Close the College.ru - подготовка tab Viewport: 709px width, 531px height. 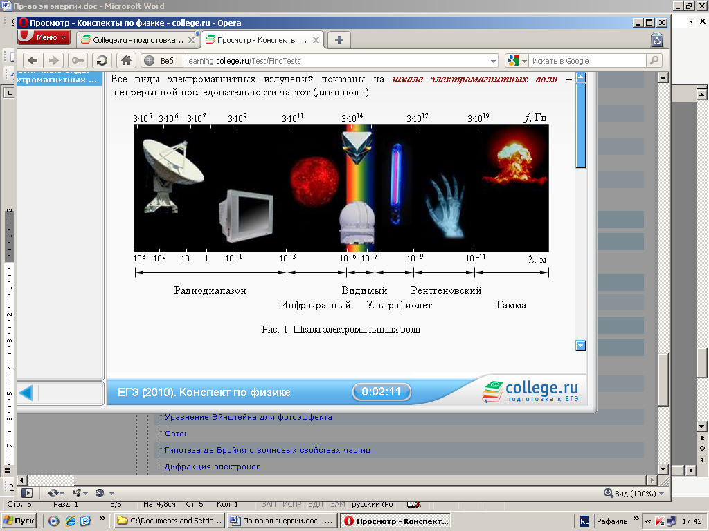tap(191, 40)
